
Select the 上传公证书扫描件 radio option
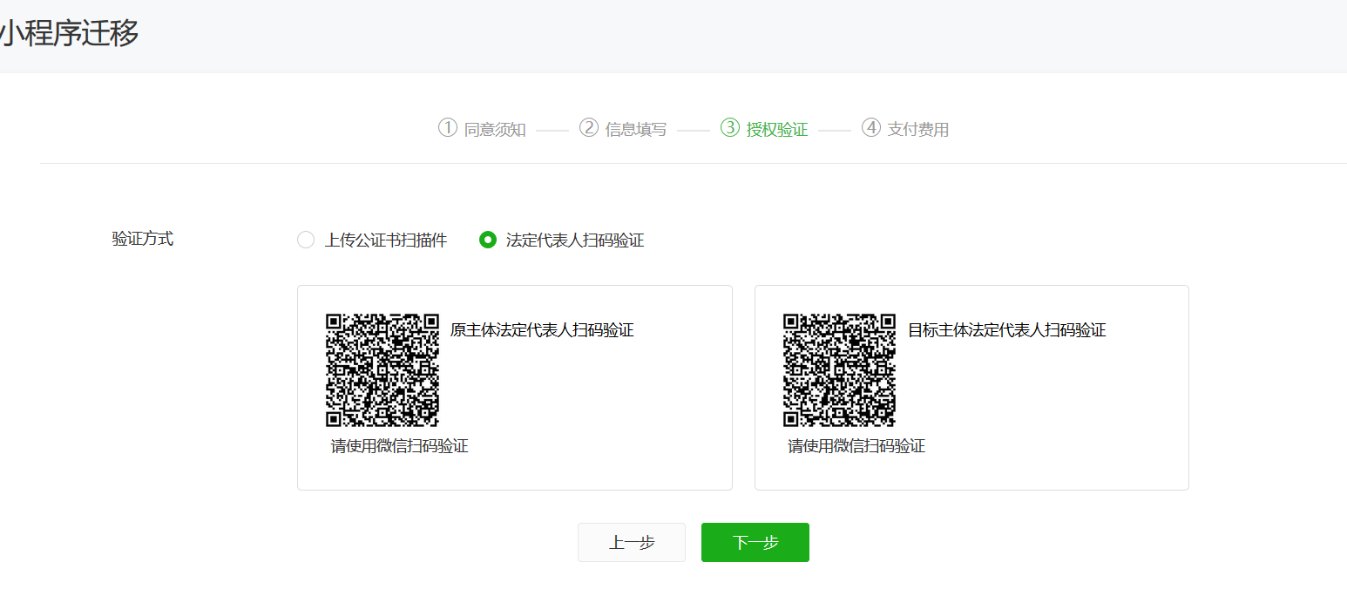(x=306, y=240)
